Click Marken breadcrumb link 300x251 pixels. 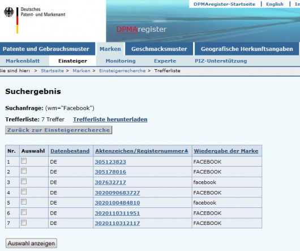click(x=82, y=71)
